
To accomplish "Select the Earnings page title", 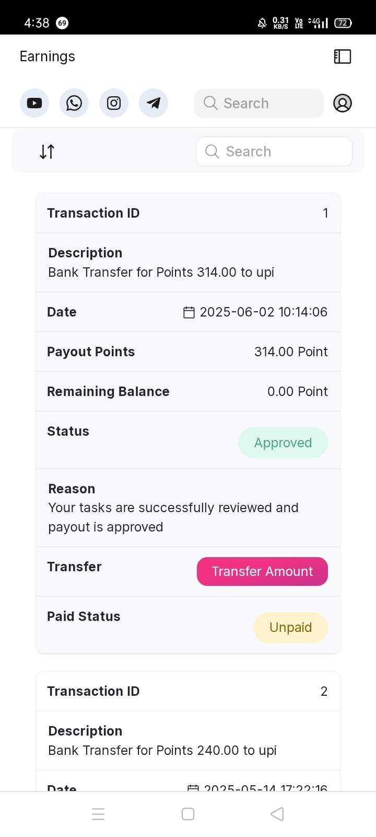I will (x=48, y=56).
